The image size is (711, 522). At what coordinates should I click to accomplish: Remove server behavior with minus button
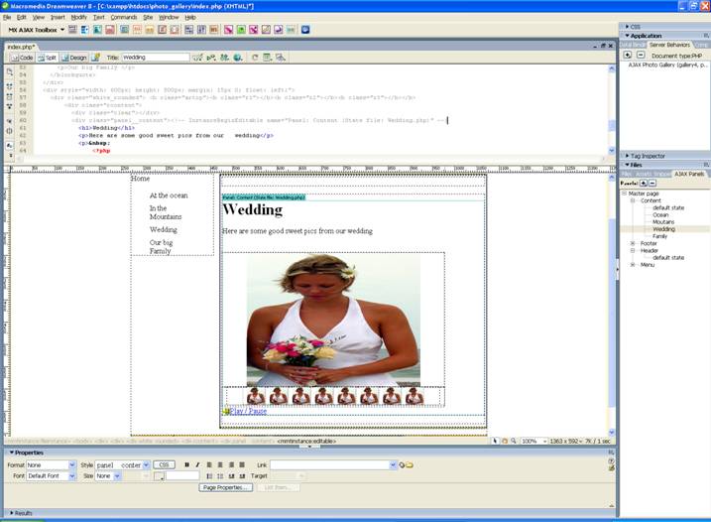(641, 55)
